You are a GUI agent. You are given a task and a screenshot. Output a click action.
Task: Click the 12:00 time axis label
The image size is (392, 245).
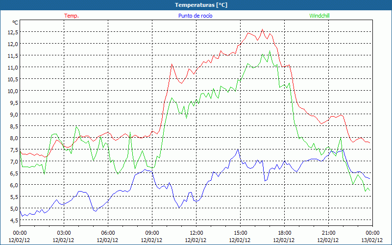pos(196,233)
